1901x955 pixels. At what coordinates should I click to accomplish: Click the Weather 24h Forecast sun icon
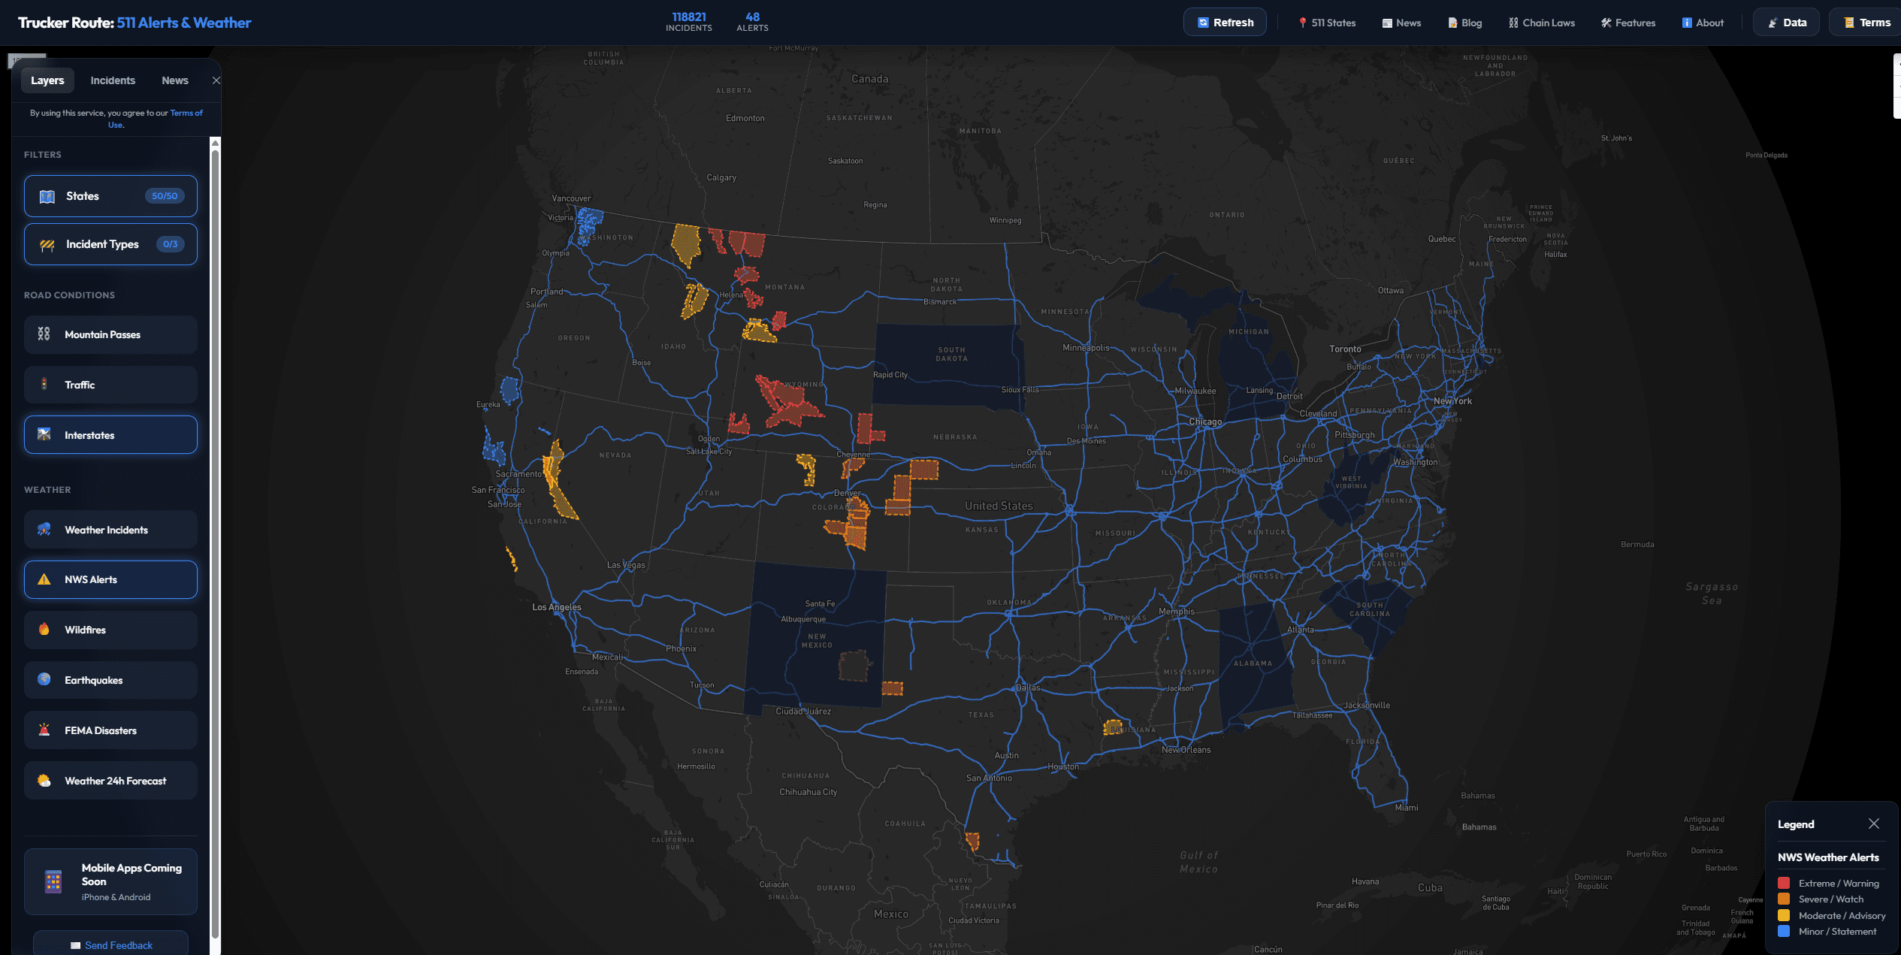[44, 781]
